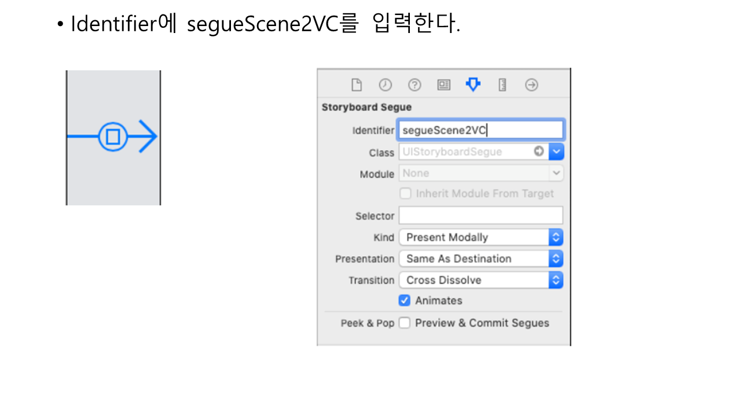The width and height of the screenshot is (741, 417).
Task: Toggle Inherit Module From Target checkbox
Action: [406, 193]
